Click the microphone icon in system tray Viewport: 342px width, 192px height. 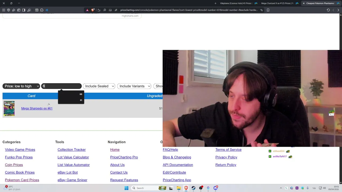pos(308,188)
